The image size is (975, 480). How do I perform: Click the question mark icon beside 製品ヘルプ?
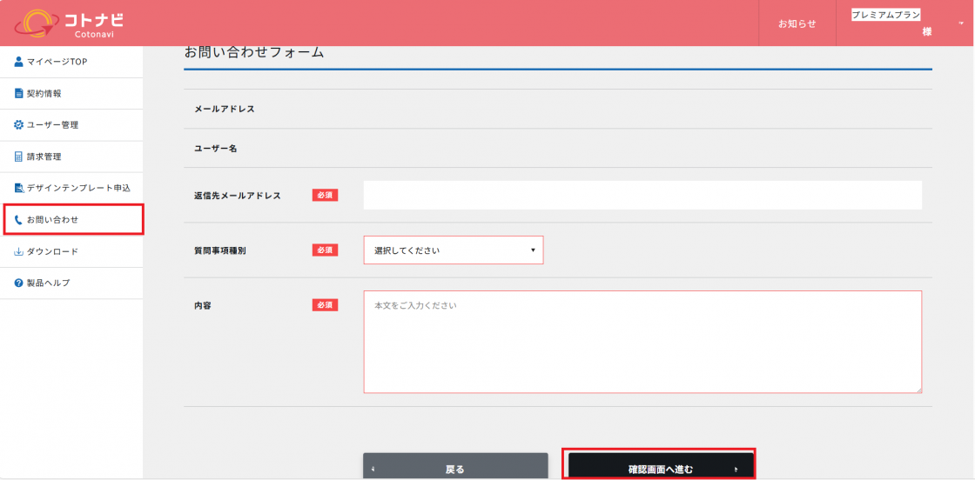click(x=18, y=283)
